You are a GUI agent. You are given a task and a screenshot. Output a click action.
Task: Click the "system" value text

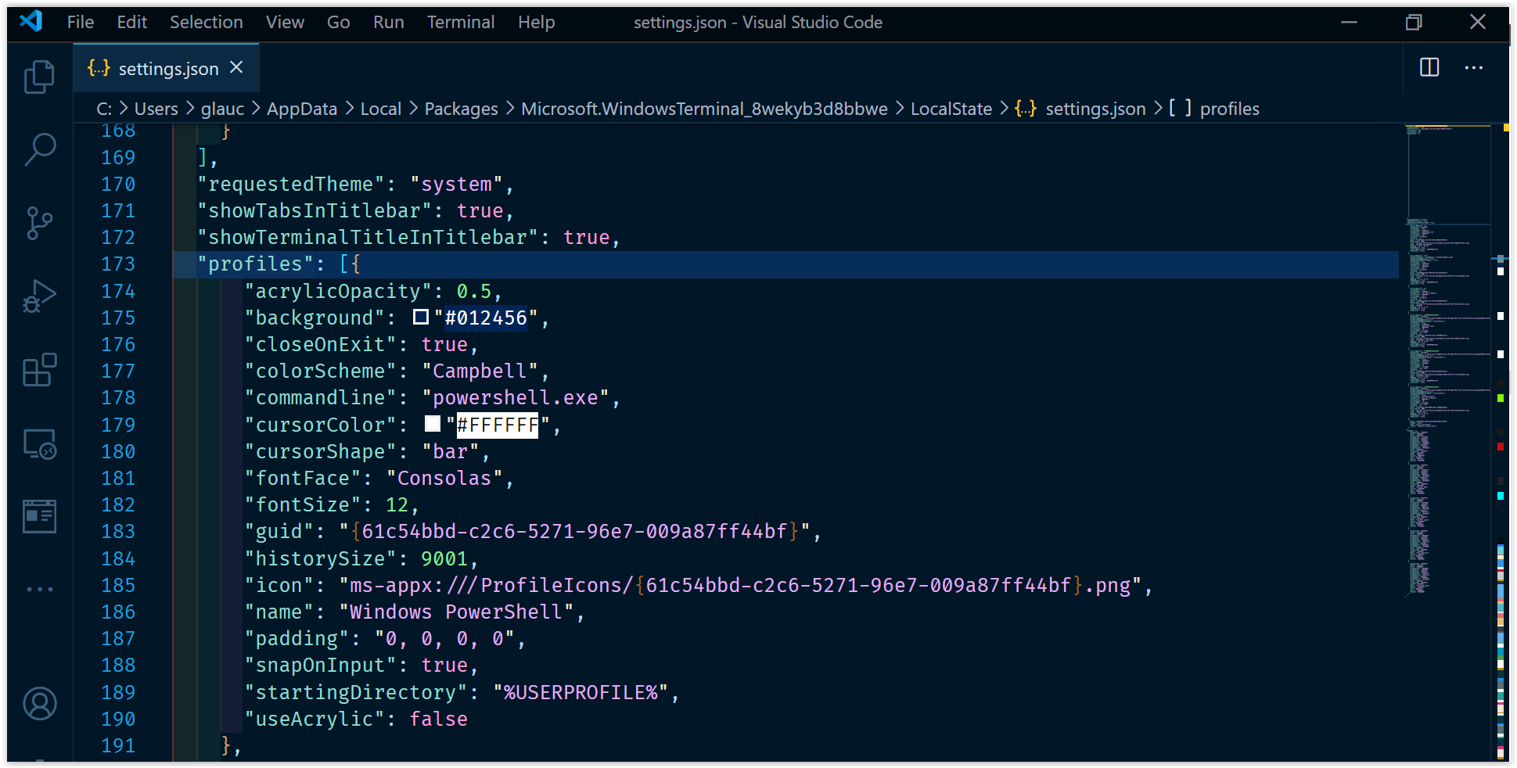457,184
